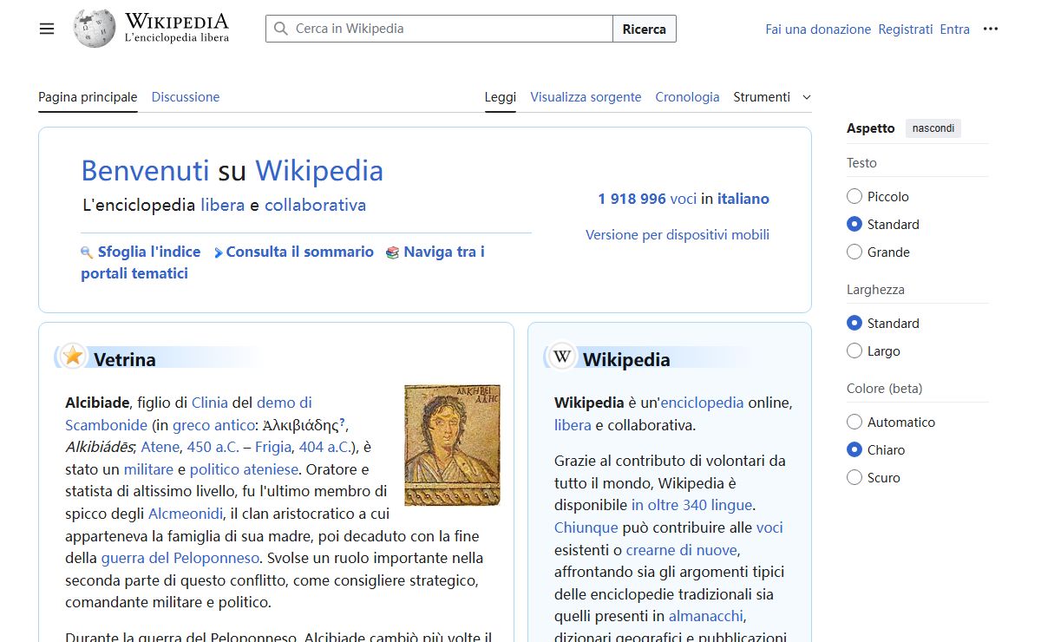The image size is (1041, 642).
Task: Select Chiaro color mode
Action: pyautogui.click(x=854, y=450)
